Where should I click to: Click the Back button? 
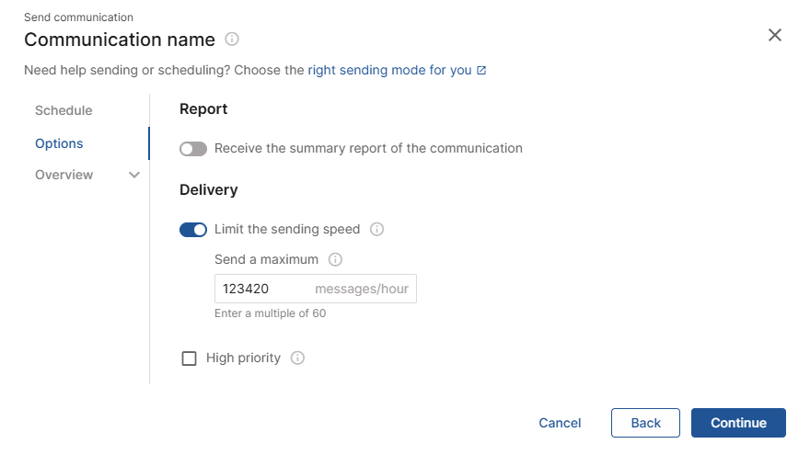point(646,423)
